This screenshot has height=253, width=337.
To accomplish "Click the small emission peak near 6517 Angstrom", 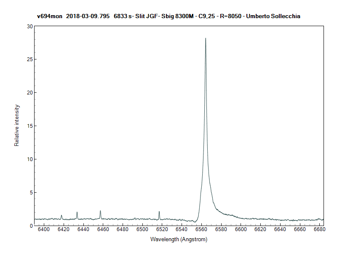I will click(x=159, y=212).
